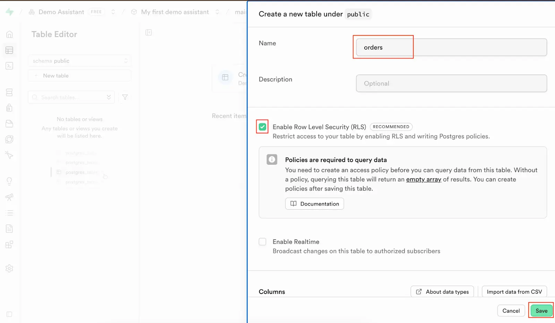Click Import data from CSV button

[514, 292]
